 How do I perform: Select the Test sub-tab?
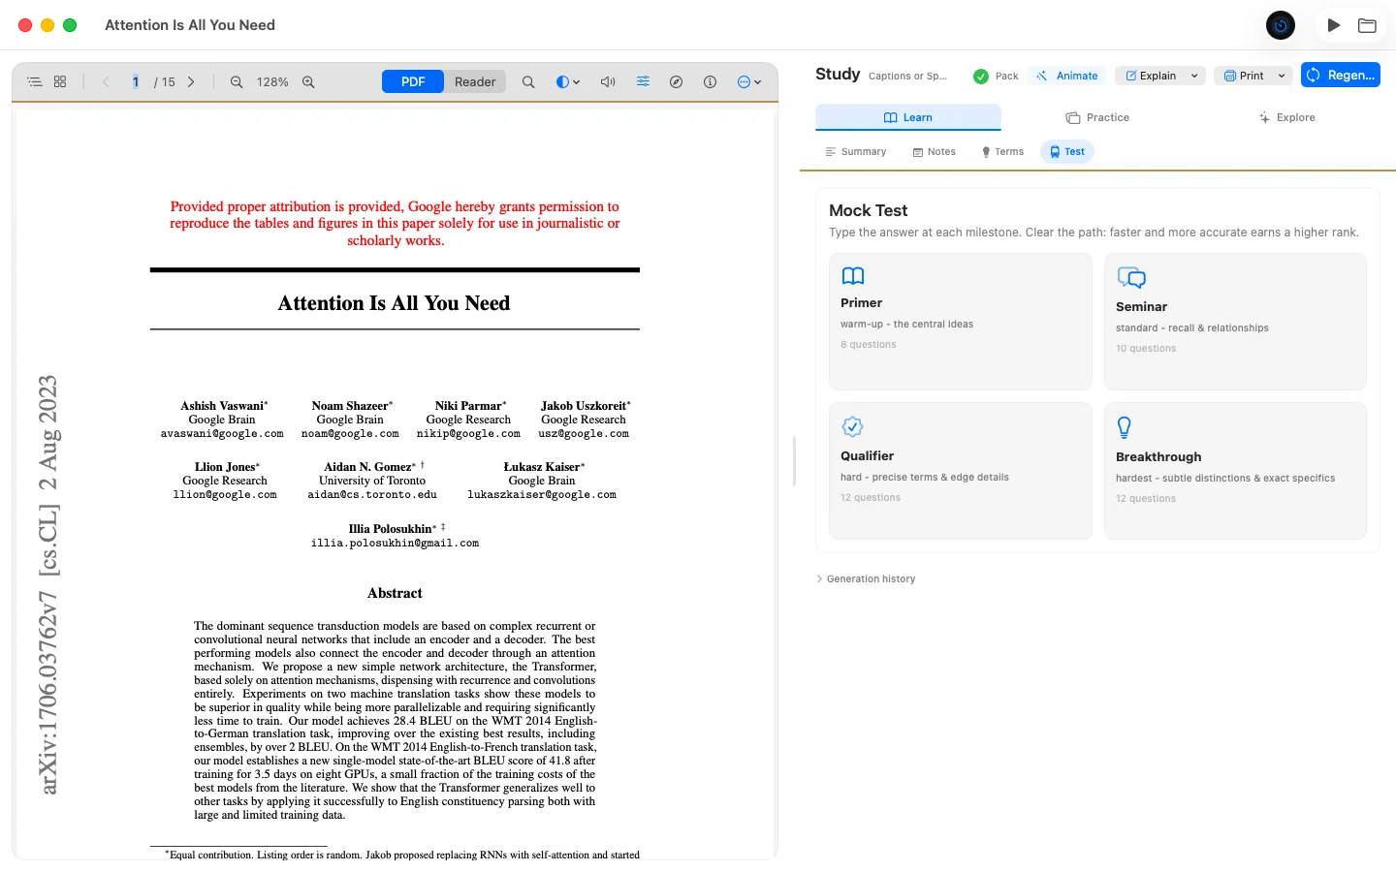tap(1067, 152)
